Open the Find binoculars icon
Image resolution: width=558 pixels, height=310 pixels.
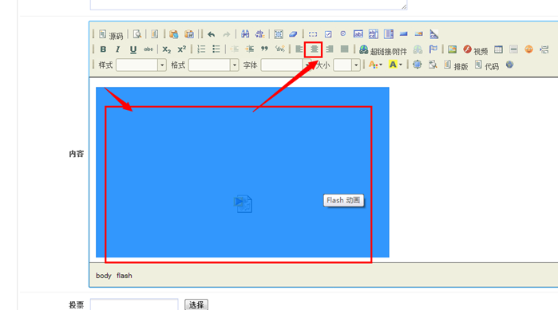(x=245, y=34)
